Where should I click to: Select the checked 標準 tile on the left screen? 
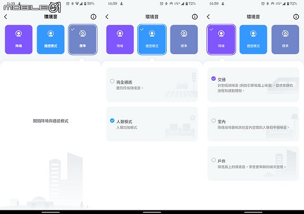tap(82, 40)
